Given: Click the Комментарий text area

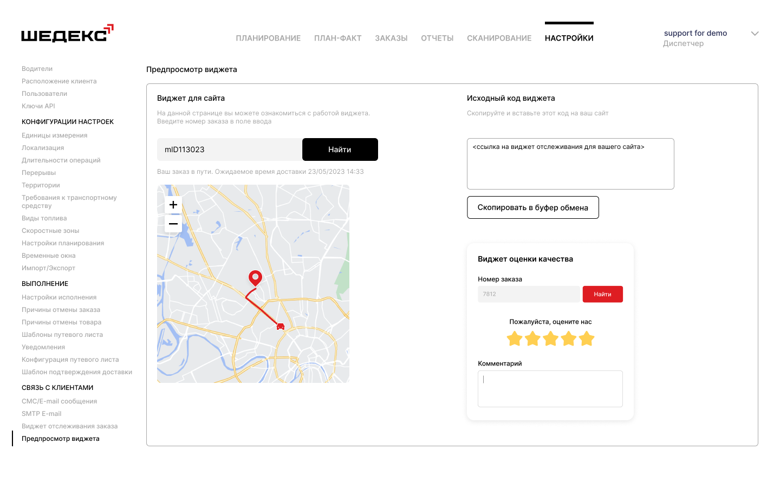Looking at the screenshot, I should (550, 389).
